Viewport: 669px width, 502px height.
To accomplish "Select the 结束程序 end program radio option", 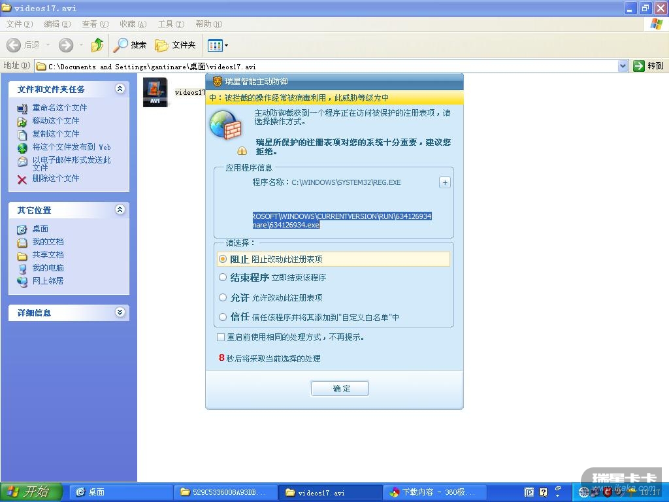I will 223,277.
